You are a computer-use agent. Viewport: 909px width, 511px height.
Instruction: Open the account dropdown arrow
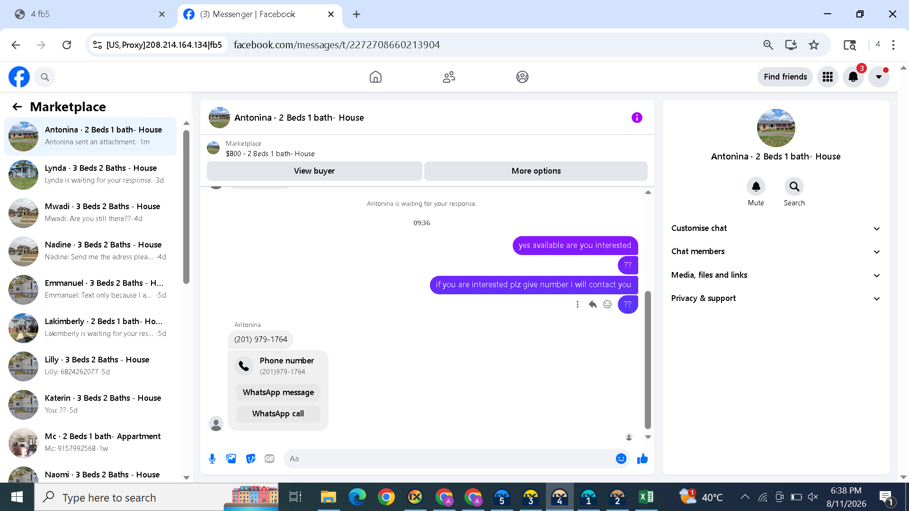(879, 77)
